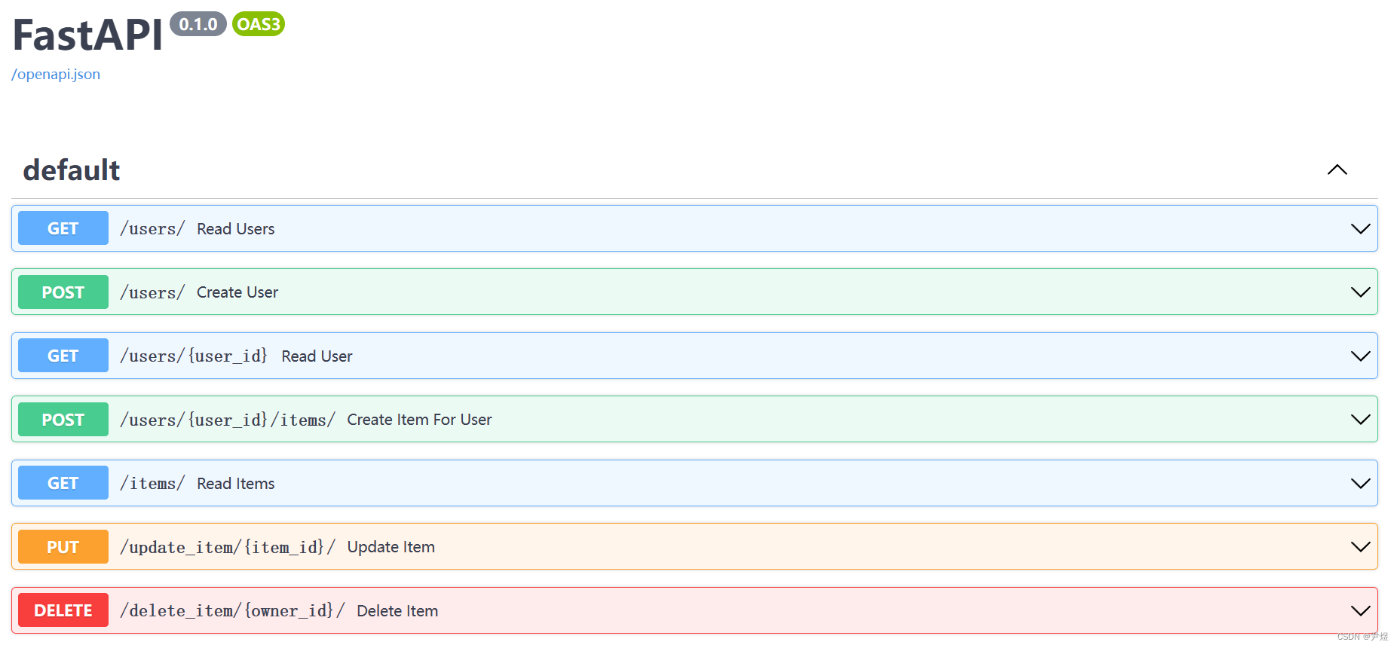Click the default section heading
1400x648 pixels.
tap(72, 170)
